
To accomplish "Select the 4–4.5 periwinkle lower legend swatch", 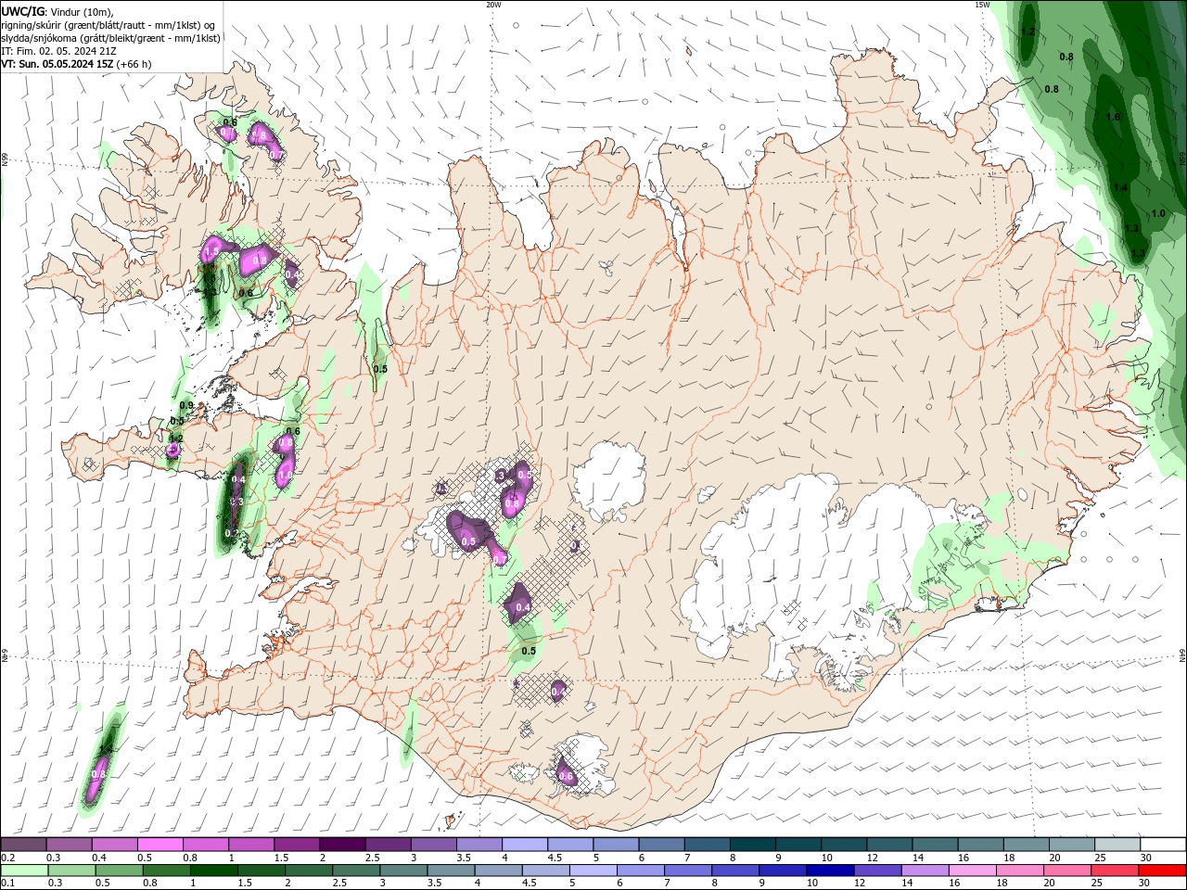I will click(x=497, y=871).
